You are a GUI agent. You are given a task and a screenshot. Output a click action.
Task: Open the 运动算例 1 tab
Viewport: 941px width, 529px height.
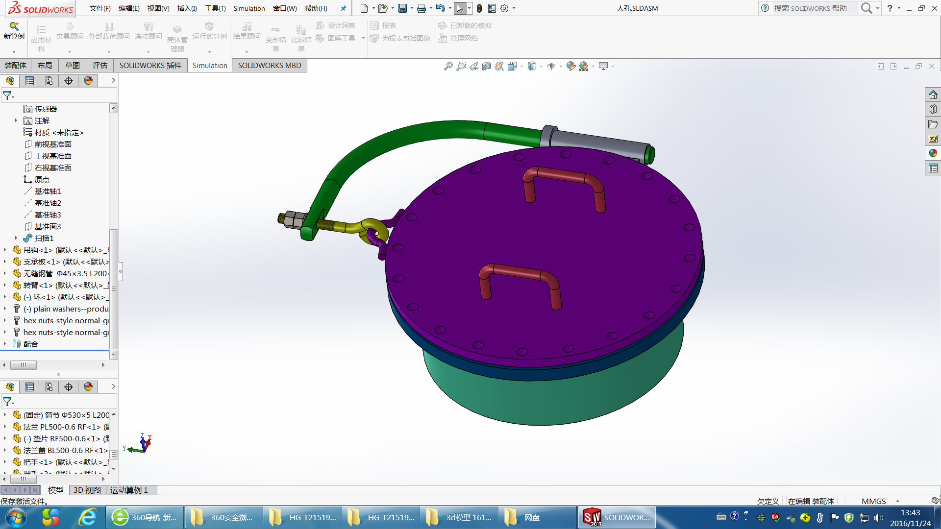coord(128,490)
